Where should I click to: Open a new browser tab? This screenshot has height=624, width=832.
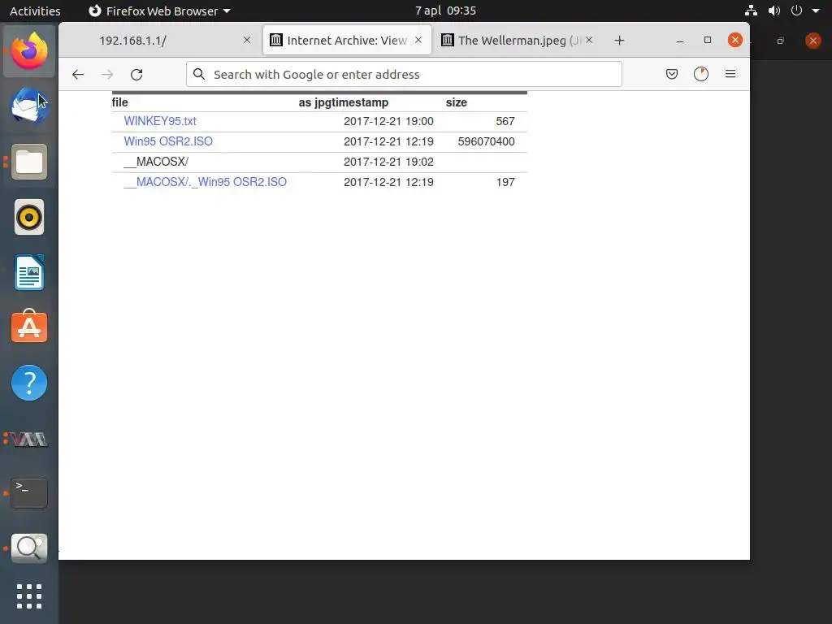[x=619, y=41]
